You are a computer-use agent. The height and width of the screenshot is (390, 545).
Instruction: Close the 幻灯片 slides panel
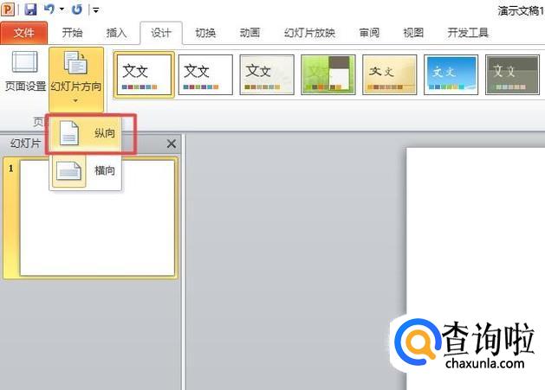171,144
